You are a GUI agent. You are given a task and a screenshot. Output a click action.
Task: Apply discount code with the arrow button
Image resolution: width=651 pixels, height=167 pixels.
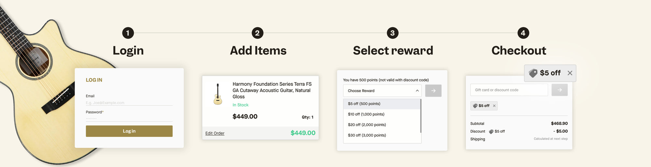coord(560,90)
